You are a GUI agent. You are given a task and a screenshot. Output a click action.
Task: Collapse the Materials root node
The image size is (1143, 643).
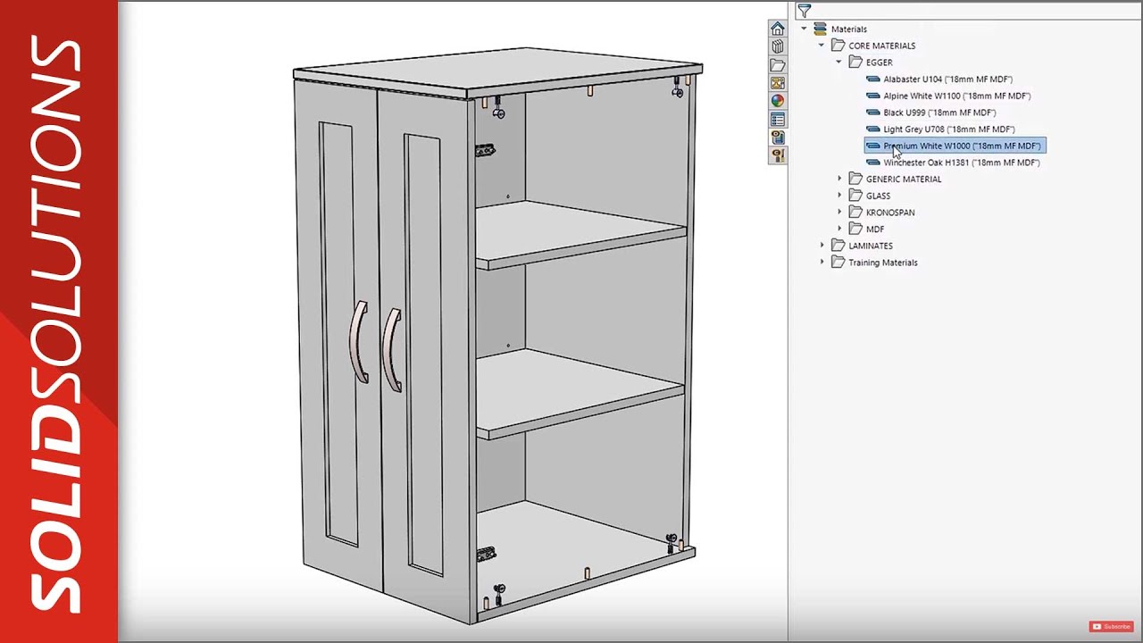(804, 29)
